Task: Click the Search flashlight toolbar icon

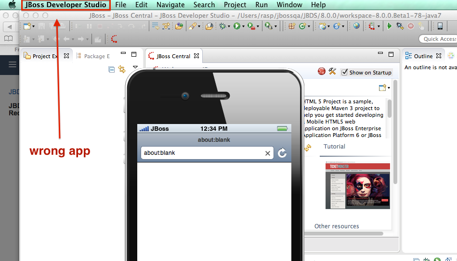Action: pos(192,26)
